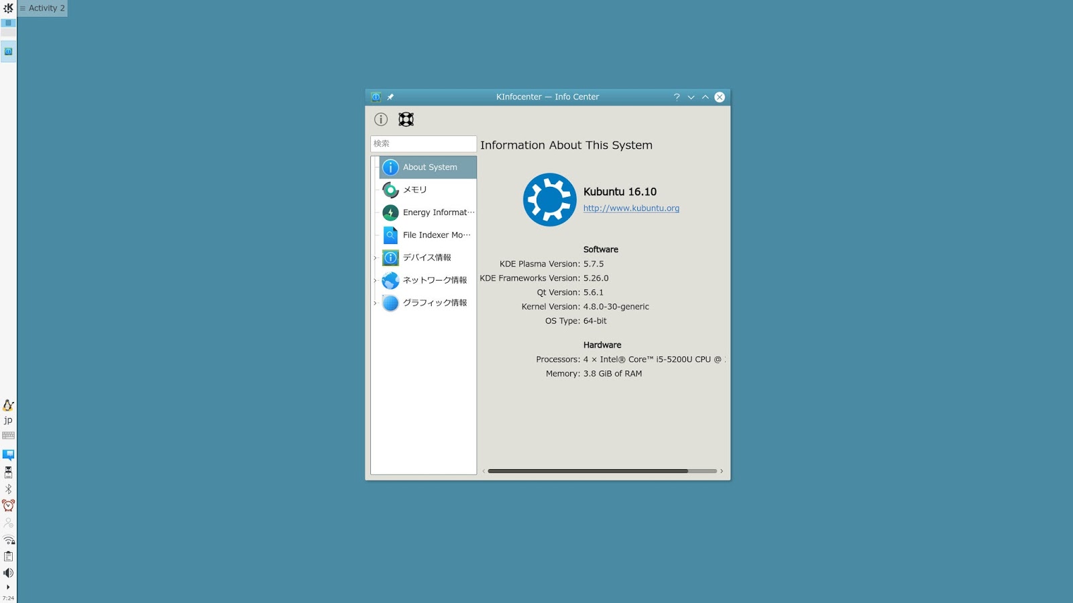Expand the グラフィック情報 tree node

[375, 303]
